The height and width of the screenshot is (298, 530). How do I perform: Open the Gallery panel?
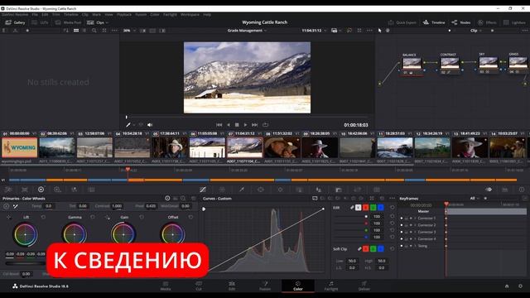click(15, 22)
